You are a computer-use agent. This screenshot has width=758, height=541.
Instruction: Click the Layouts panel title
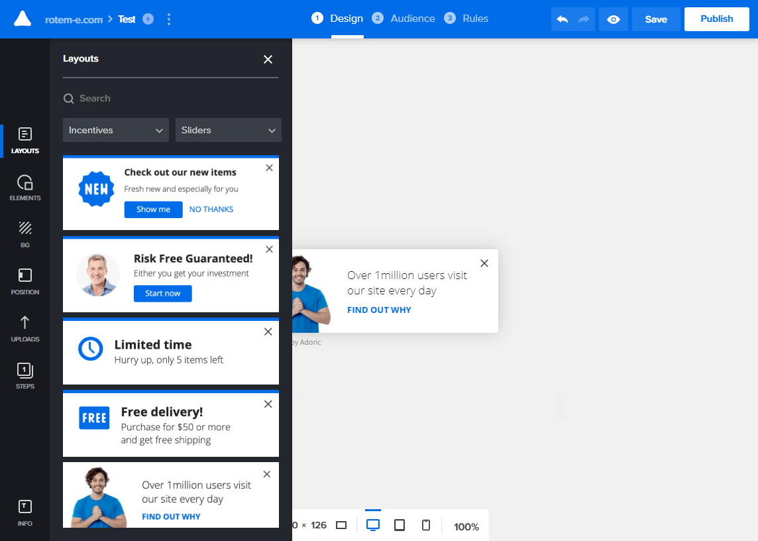(81, 58)
